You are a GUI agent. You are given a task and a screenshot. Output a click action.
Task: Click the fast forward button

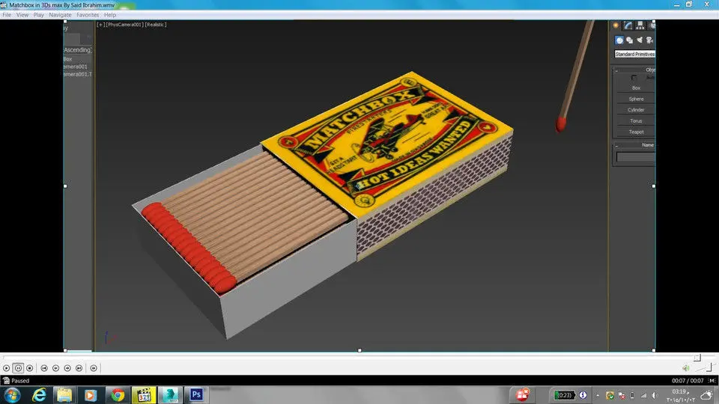(67, 368)
